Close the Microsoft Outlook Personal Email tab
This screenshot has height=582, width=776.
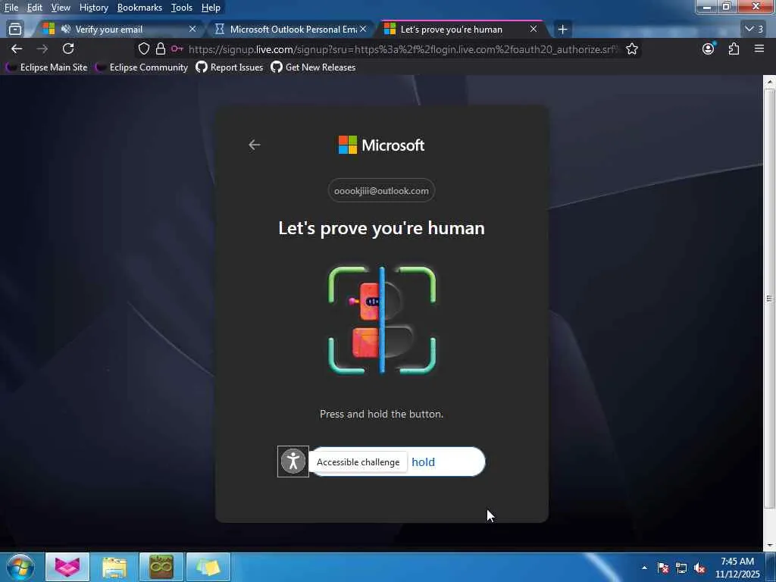[363, 30]
